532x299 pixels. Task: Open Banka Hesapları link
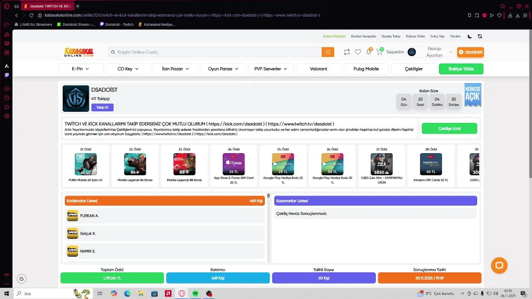click(x=363, y=36)
